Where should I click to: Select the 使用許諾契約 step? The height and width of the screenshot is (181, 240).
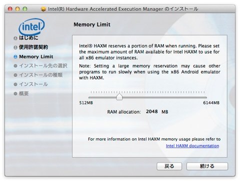(31, 47)
